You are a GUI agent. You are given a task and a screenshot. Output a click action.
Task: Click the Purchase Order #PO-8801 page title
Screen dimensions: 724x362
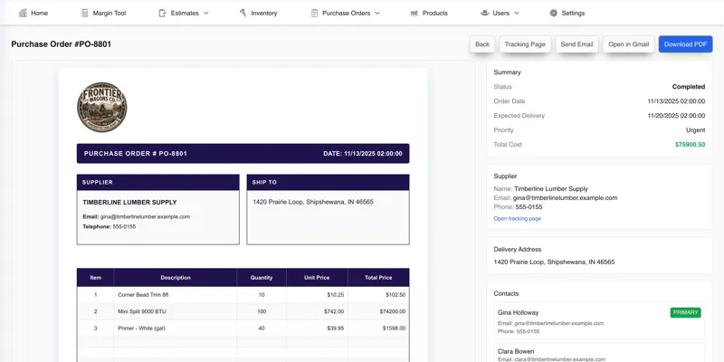pos(61,44)
